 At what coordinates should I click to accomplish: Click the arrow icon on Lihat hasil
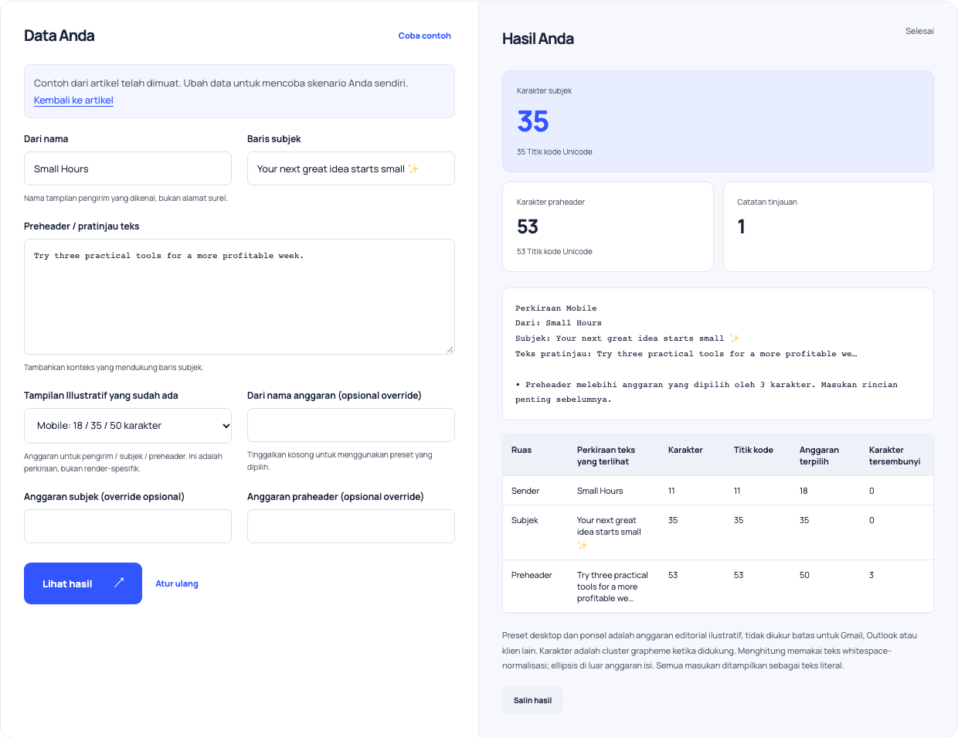119,583
